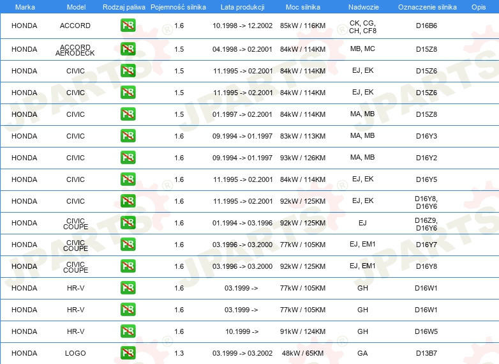
Task: Select the D15Z8 cell in the ACCORD AERODECK row
Action: coord(426,49)
